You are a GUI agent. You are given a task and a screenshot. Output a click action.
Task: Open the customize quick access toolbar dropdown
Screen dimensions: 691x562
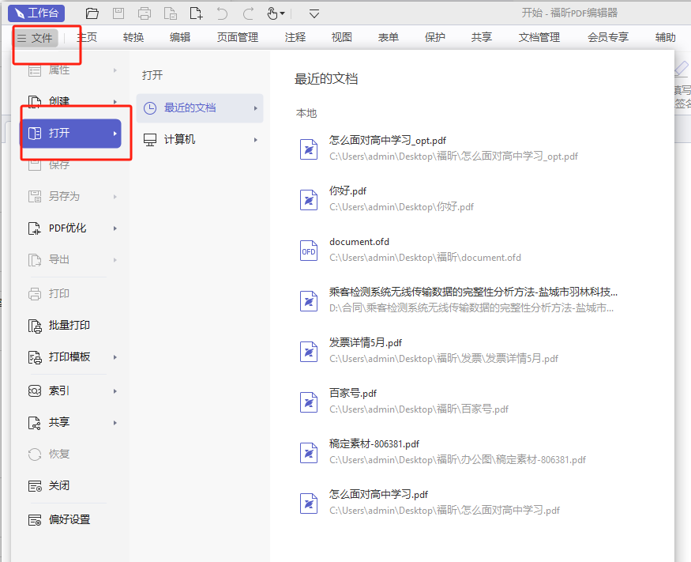point(314,14)
